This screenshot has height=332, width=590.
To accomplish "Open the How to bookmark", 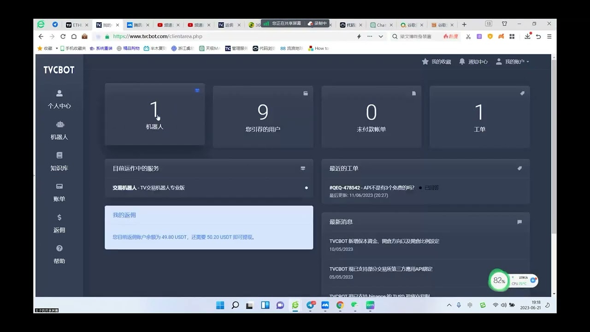I will [319, 48].
